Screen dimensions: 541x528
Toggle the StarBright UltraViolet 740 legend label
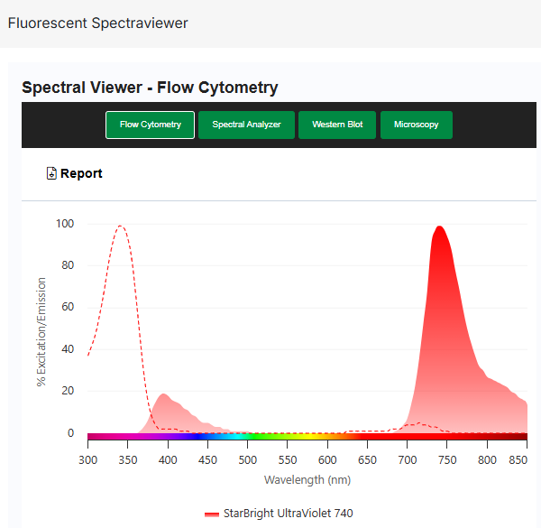[288, 514]
